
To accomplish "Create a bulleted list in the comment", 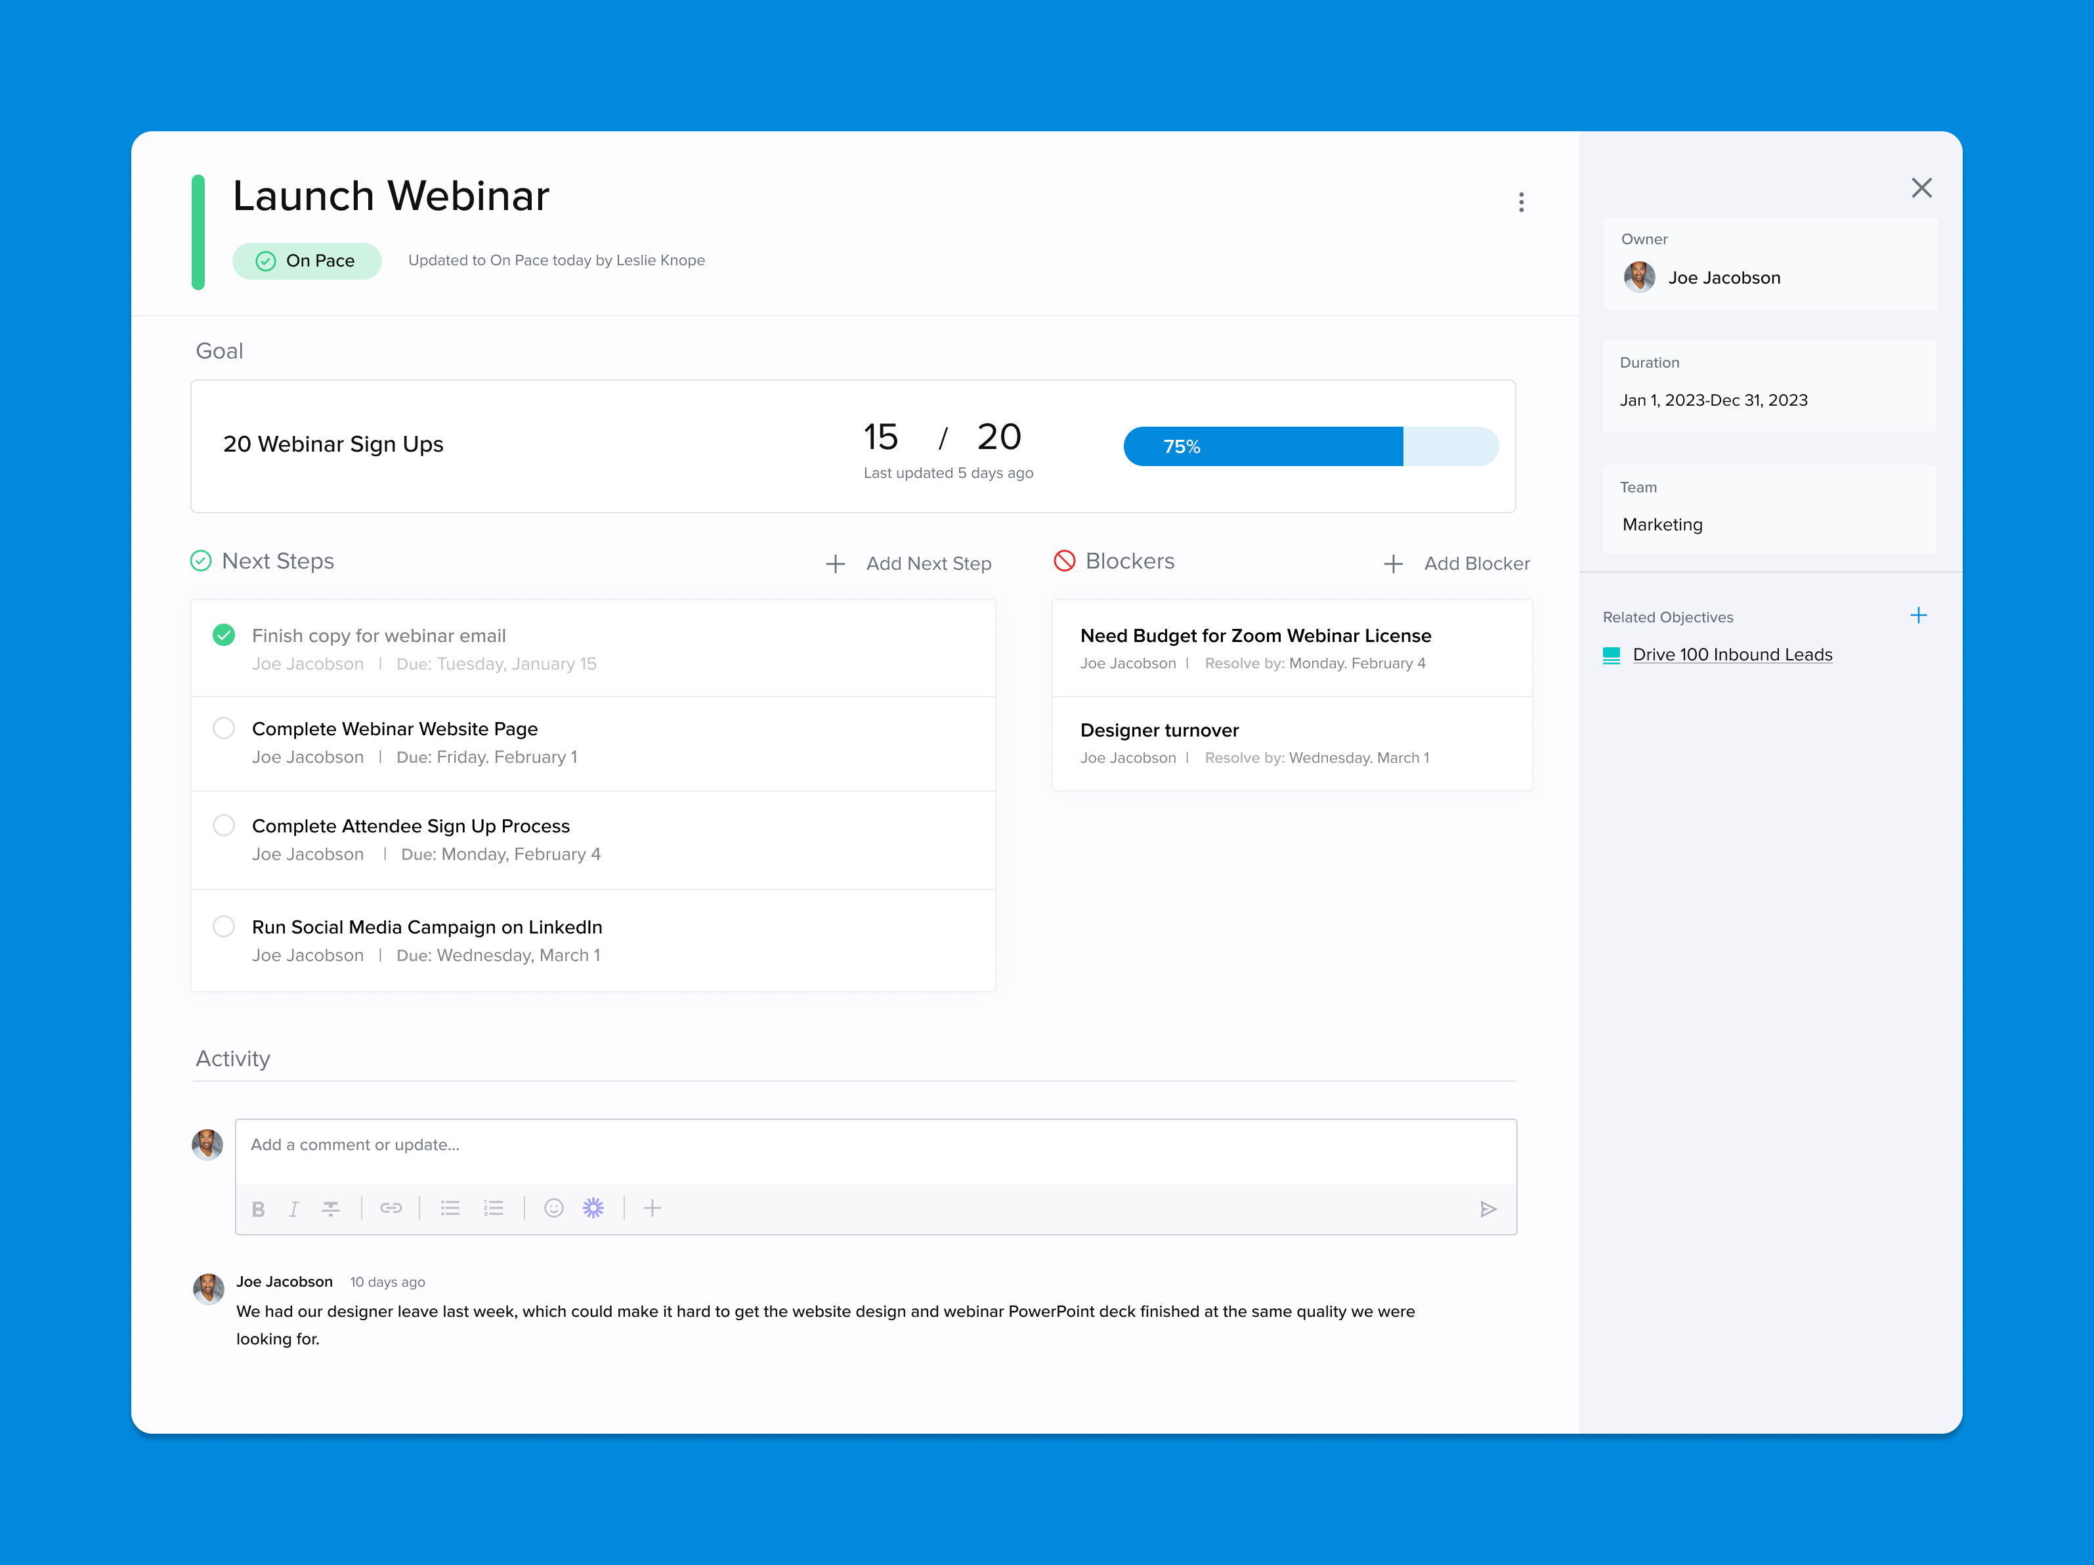I will (450, 1208).
